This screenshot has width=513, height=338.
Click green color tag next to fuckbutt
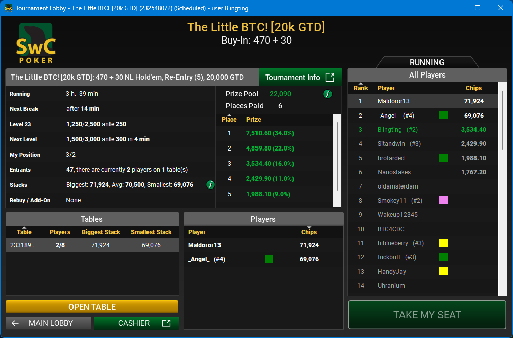pyautogui.click(x=444, y=257)
